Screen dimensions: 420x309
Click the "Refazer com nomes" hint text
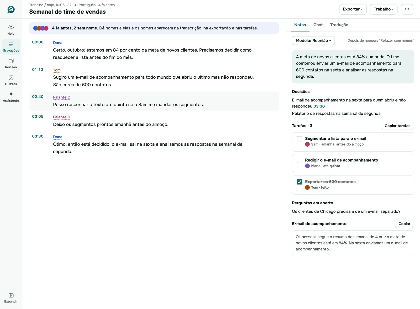pyautogui.click(x=381, y=41)
